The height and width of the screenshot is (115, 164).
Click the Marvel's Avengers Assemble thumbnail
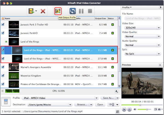(14, 67)
